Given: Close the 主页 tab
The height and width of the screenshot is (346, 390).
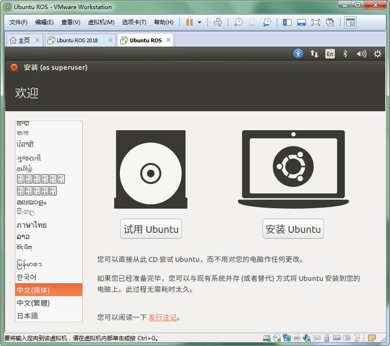Looking at the screenshot, I should click(x=37, y=40).
